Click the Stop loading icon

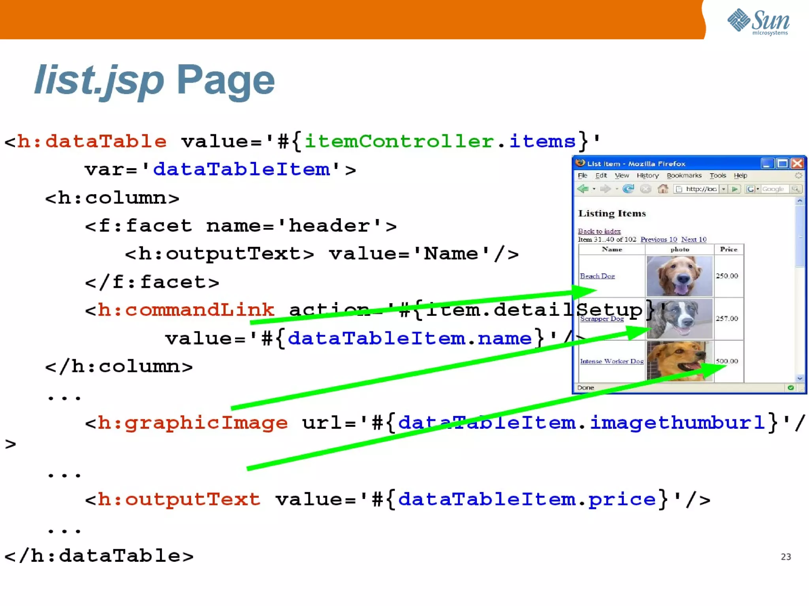(645, 189)
